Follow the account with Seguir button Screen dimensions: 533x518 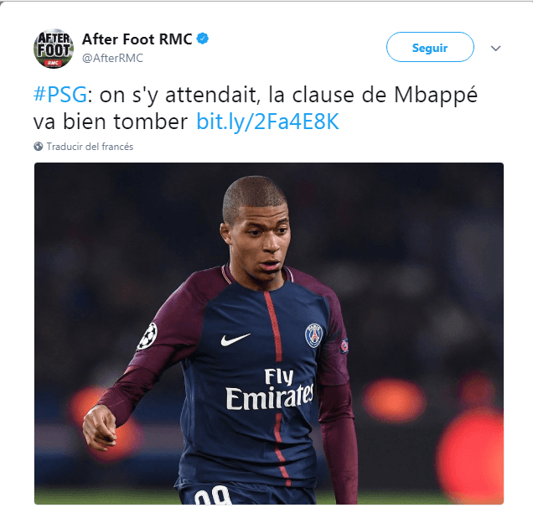[x=430, y=47]
